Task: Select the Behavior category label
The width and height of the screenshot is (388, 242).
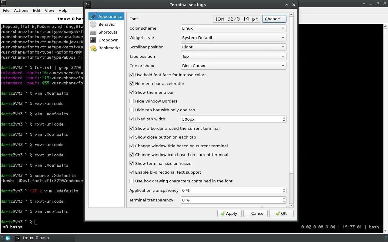Action: [x=107, y=24]
